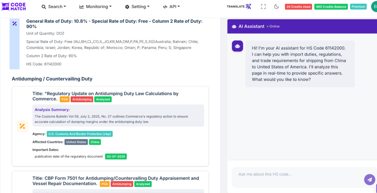
Task: Click the AI Assistant robot header icon
Action: click(x=234, y=26)
